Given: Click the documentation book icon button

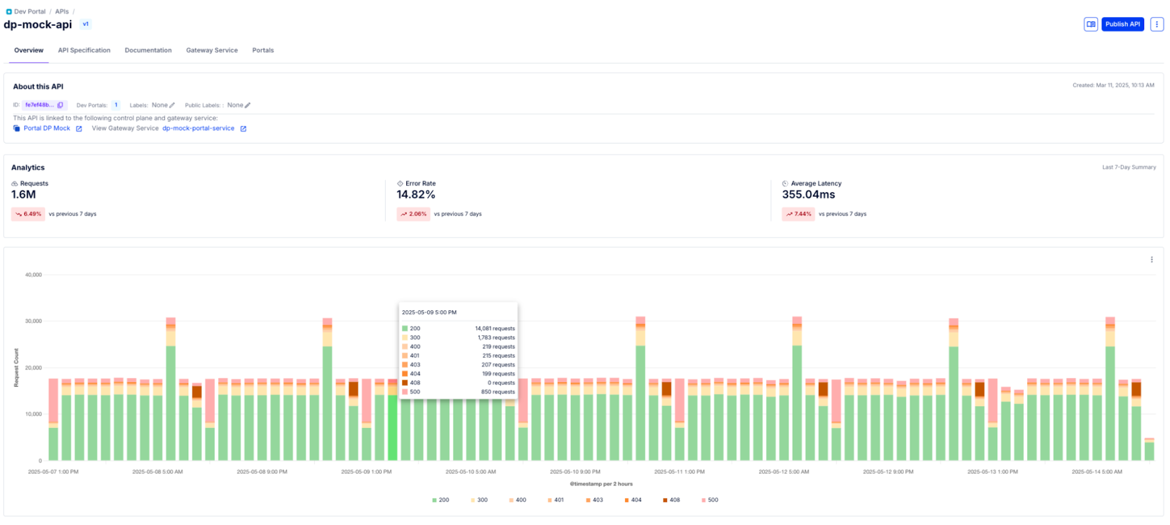Looking at the screenshot, I should click(x=1090, y=24).
